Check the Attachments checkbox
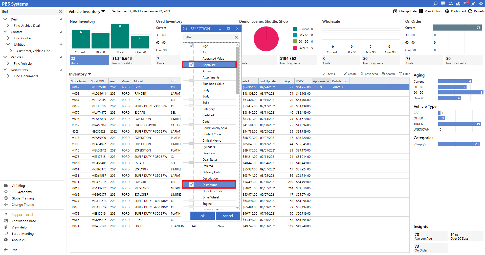Screen dimensions: 485x255 pyautogui.click(x=191, y=77)
